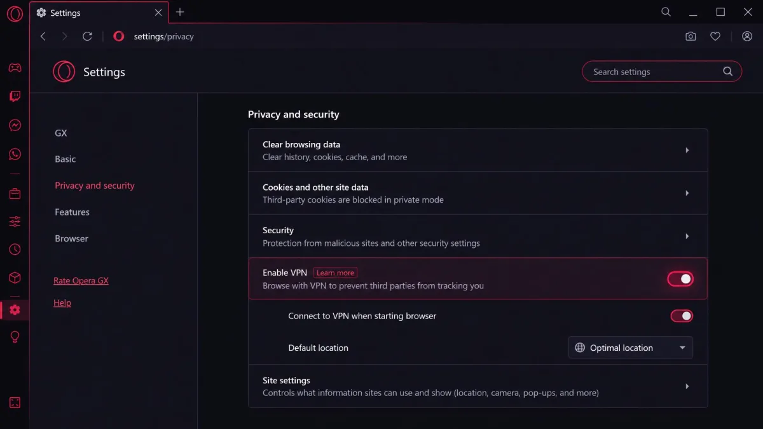
Task: Click the forward navigation arrow
Action: 64,37
